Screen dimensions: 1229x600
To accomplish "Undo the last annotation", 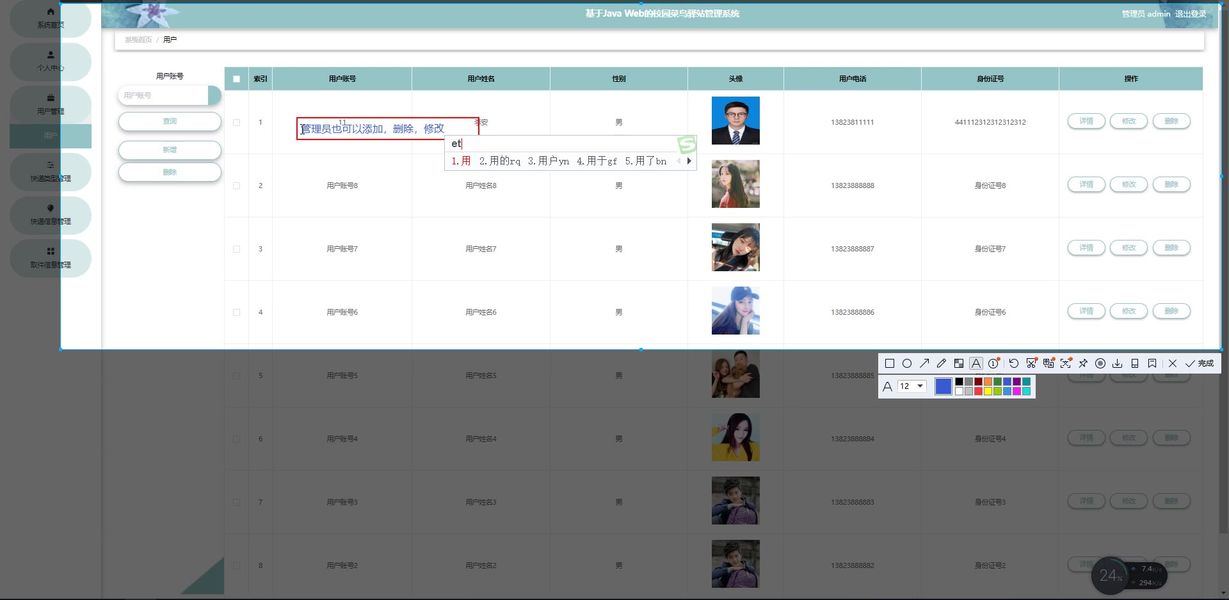I will [x=1014, y=363].
